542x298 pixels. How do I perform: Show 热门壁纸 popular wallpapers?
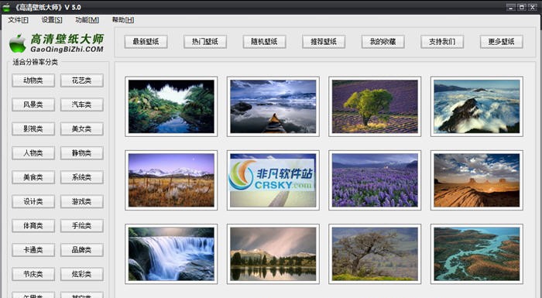point(205,42)
